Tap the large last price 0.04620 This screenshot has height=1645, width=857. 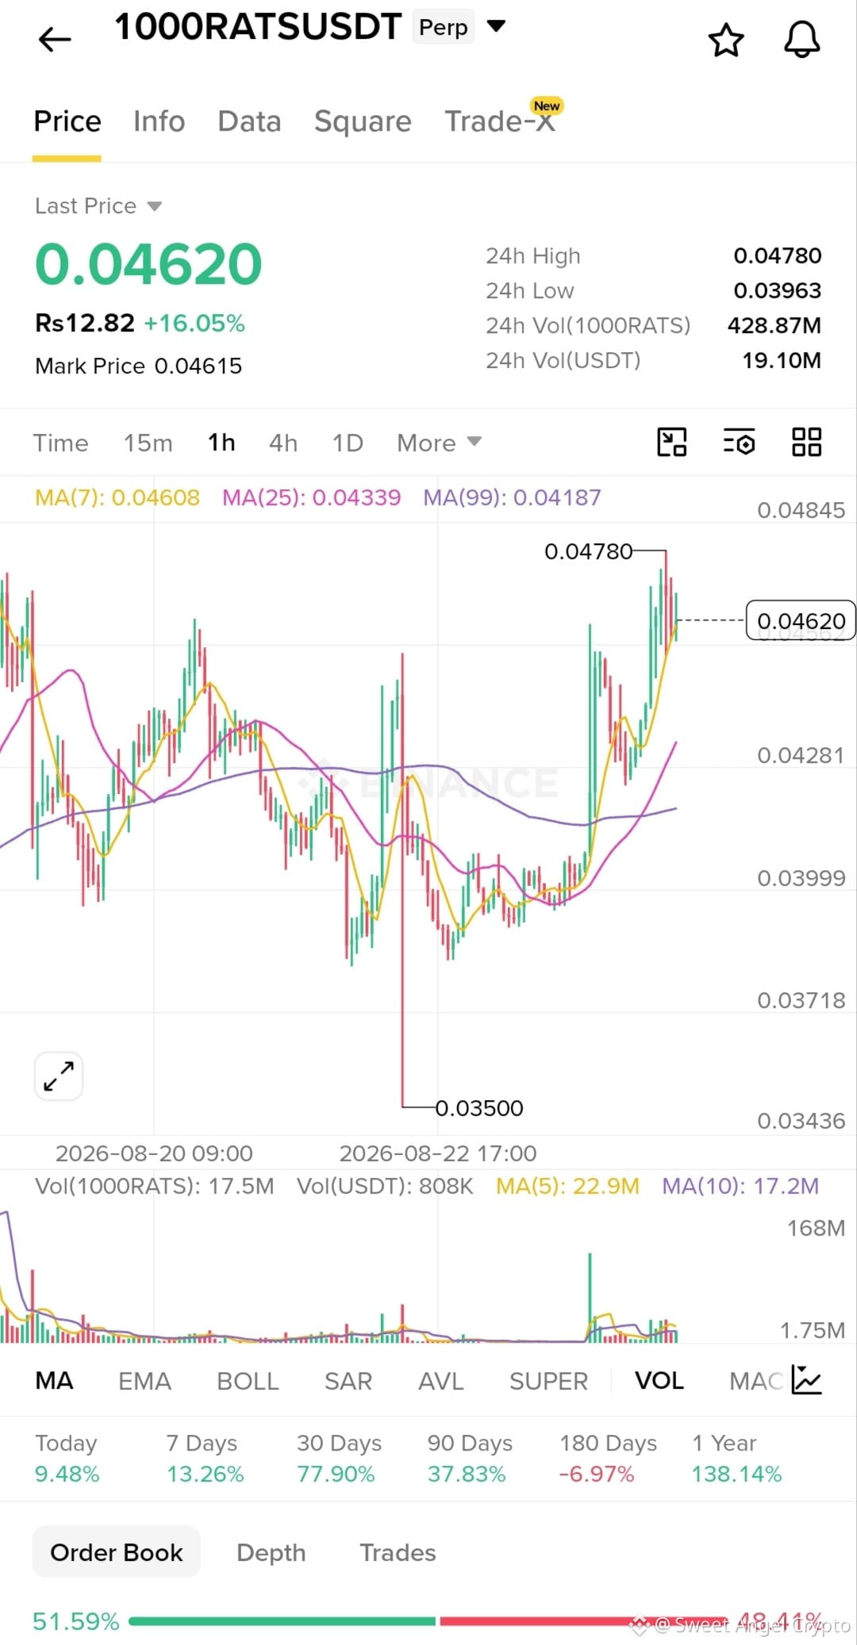[148, 264]
